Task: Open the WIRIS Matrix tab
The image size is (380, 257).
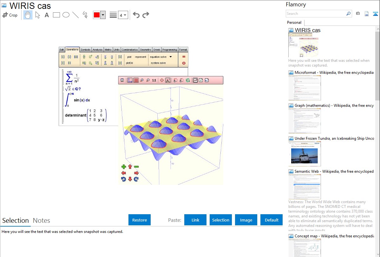Action: 108,50
